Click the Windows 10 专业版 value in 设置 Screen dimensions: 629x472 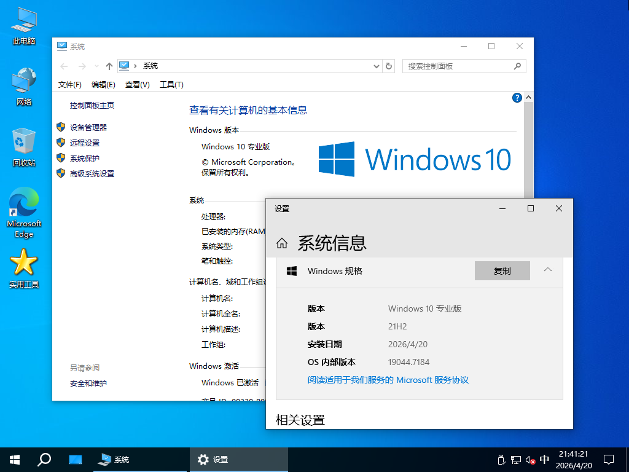tap(425, 309)
